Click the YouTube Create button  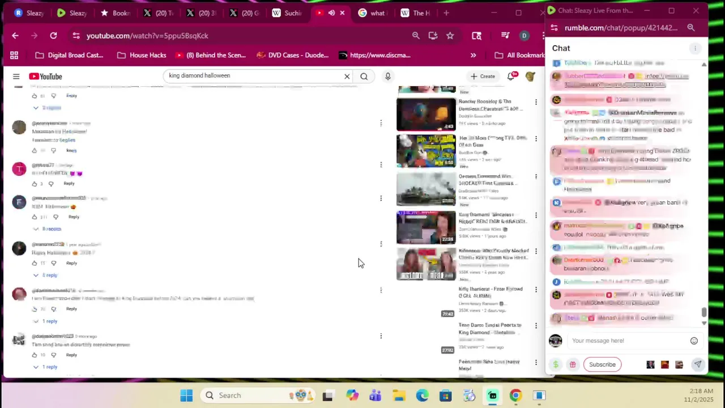(x=483, y=76)
